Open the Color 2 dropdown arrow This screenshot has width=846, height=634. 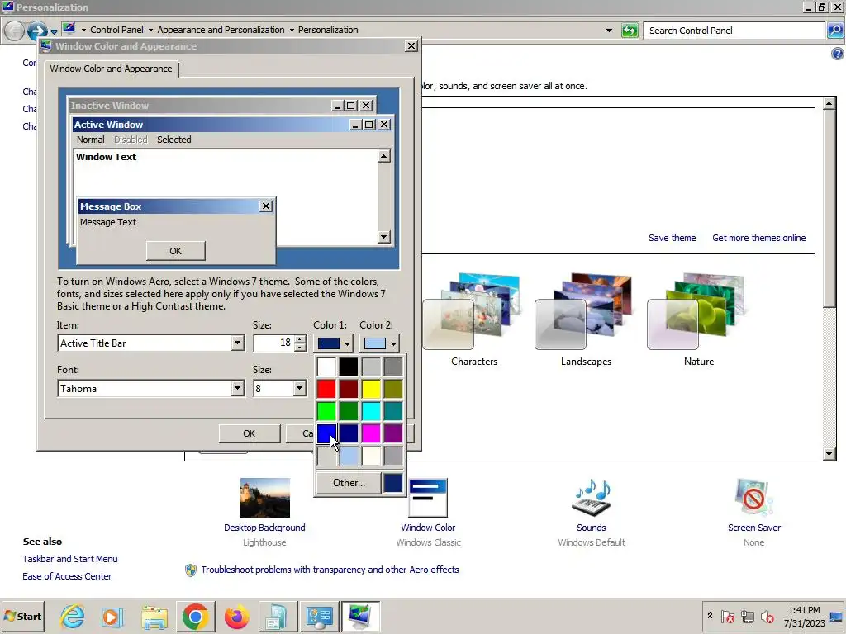[x=393, y=343]
